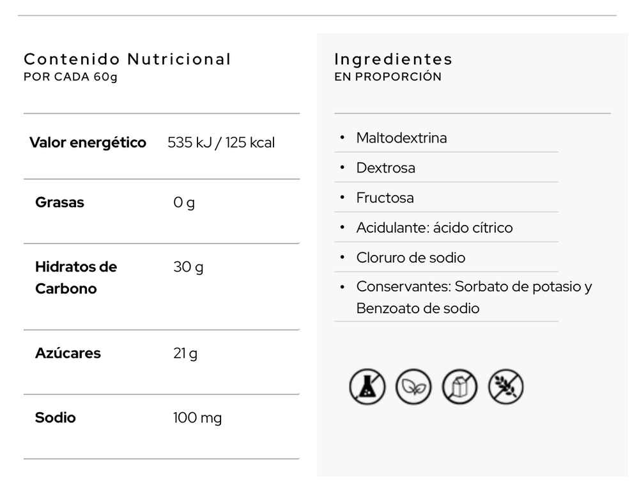639x494 pixels.
Task: Select the Azúcares row label
Action: click(68, 353)
